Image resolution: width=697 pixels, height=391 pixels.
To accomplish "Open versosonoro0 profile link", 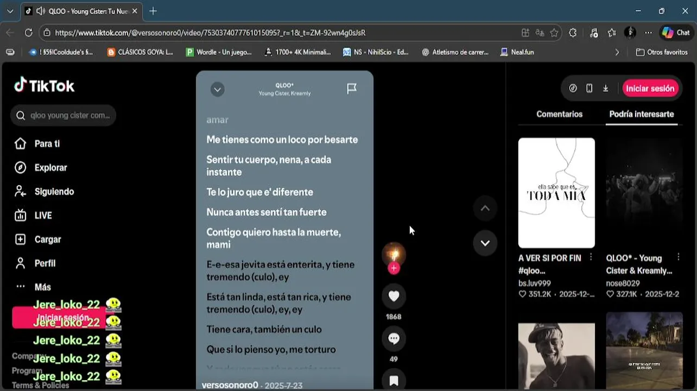I will pyautogui.click(x=230, y=385).
